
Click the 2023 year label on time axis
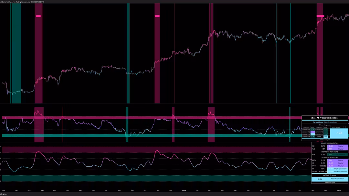(29, 190)
